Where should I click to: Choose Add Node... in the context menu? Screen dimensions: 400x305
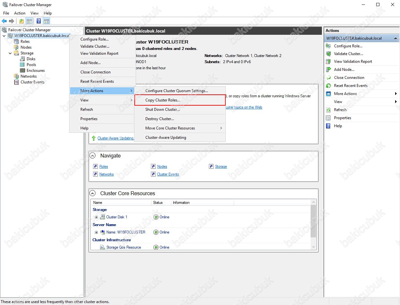click(103, 63)
